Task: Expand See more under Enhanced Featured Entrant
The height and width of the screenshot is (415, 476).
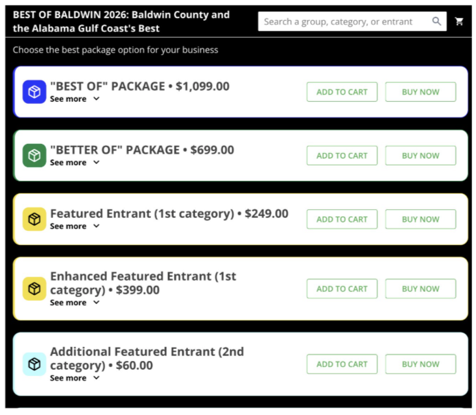Action: pyautogui.click(x=75, y=303)
